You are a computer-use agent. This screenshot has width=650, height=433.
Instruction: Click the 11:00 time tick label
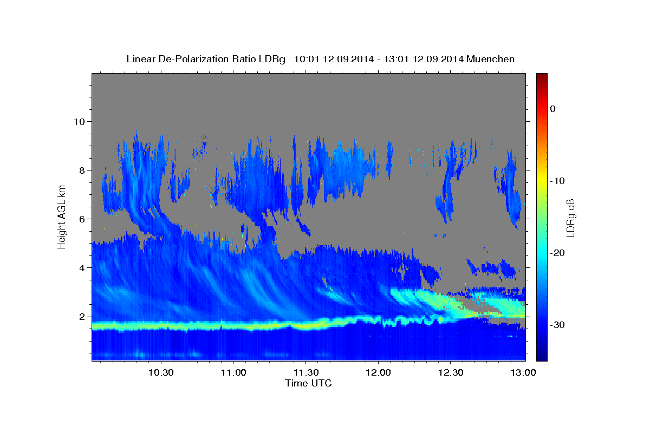pos(233,372)
